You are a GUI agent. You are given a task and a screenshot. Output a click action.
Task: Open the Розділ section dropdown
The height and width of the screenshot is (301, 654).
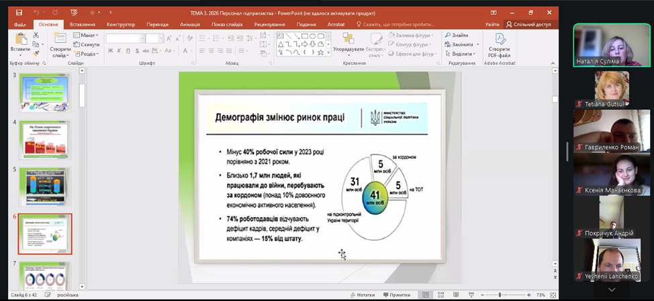87,54
